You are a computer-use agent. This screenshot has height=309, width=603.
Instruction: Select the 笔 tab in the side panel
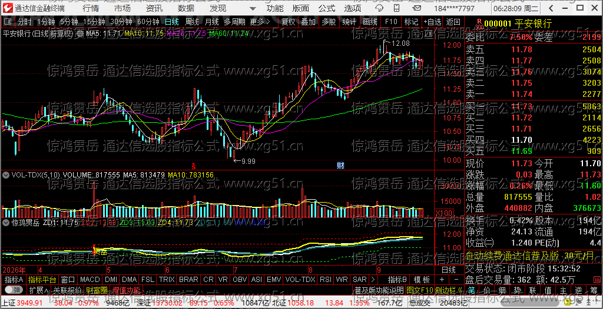click(472, 290)
